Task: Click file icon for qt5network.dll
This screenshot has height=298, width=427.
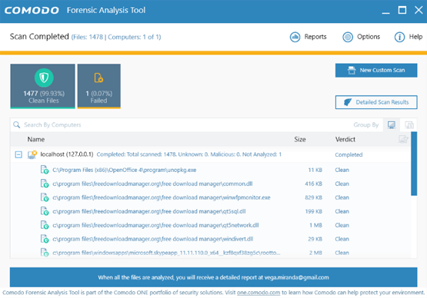Action: pos(45,225)
